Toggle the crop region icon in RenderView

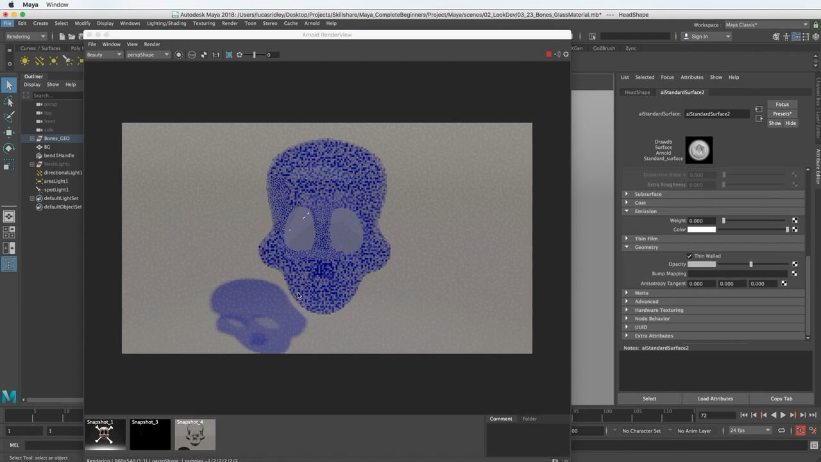coord(229,55)
